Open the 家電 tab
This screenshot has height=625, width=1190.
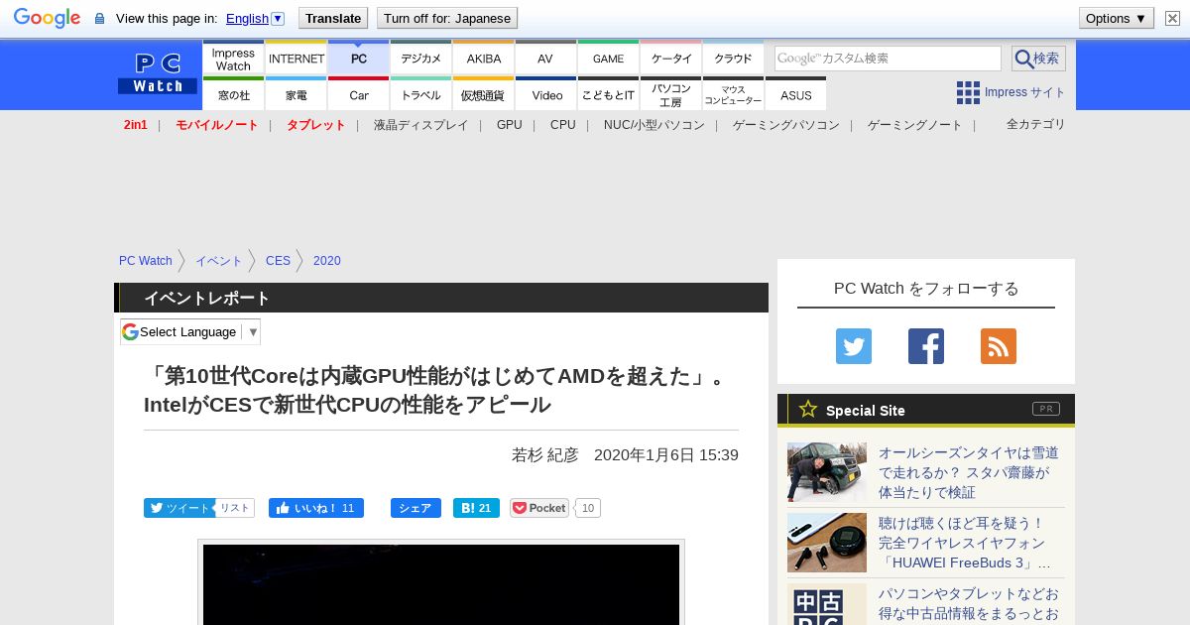297,94
